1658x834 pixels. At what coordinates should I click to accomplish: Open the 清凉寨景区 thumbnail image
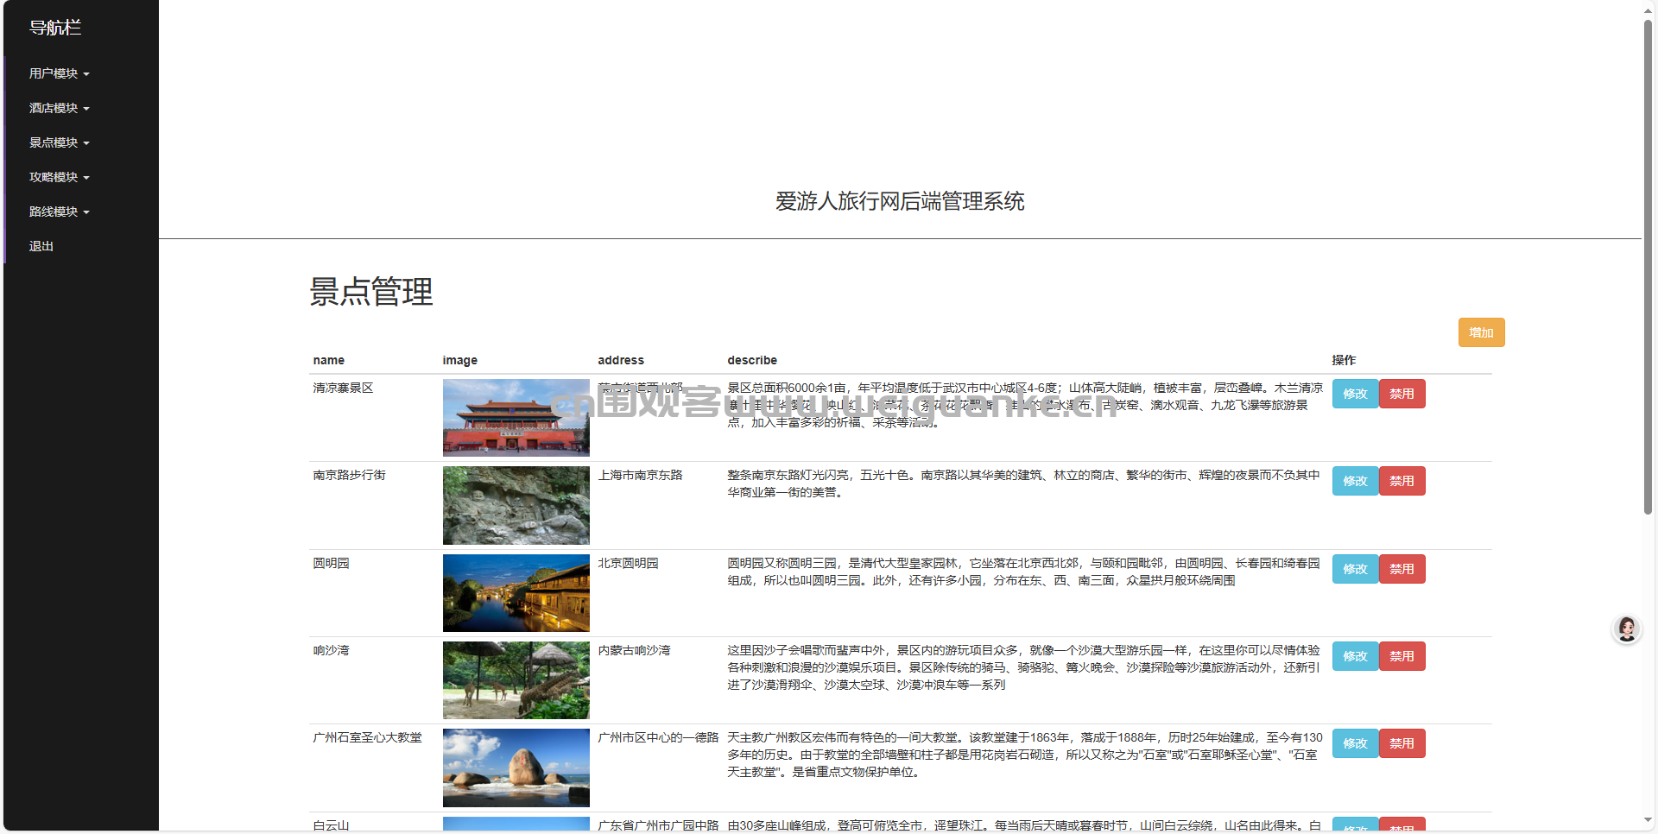pos(516,418)
